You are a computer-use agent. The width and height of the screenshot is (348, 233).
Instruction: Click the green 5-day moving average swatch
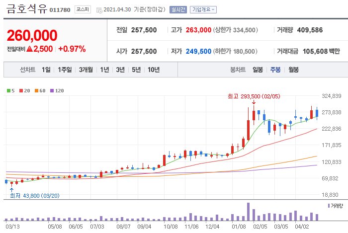click(x=8, y=90)
